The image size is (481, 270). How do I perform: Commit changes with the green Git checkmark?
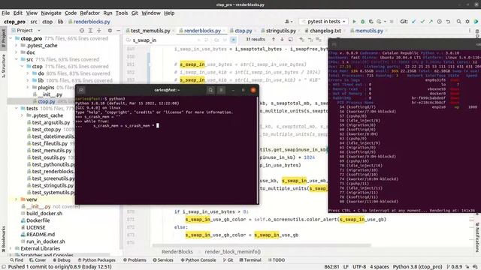[422, 22]
